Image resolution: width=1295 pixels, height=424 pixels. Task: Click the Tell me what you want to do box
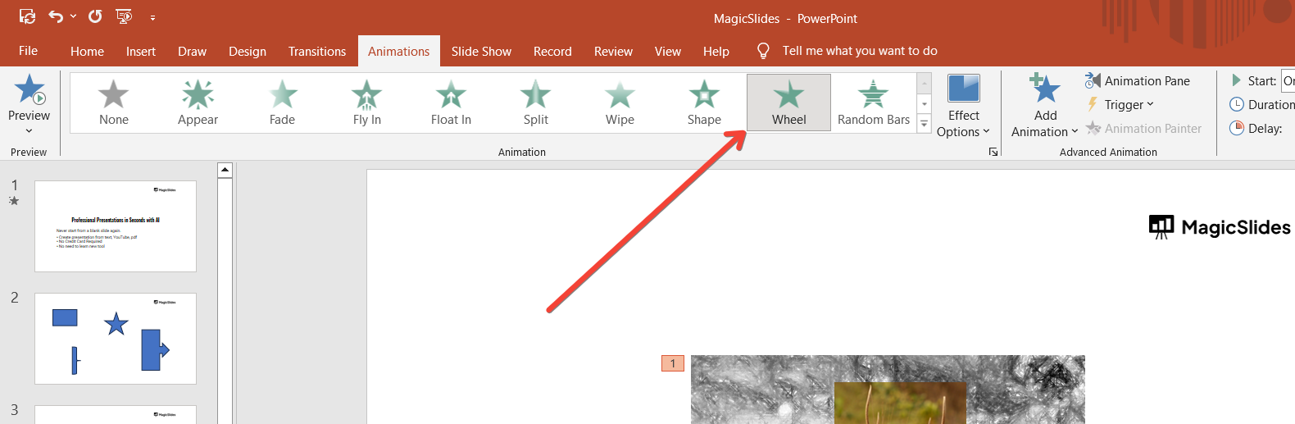coord(860,51)
